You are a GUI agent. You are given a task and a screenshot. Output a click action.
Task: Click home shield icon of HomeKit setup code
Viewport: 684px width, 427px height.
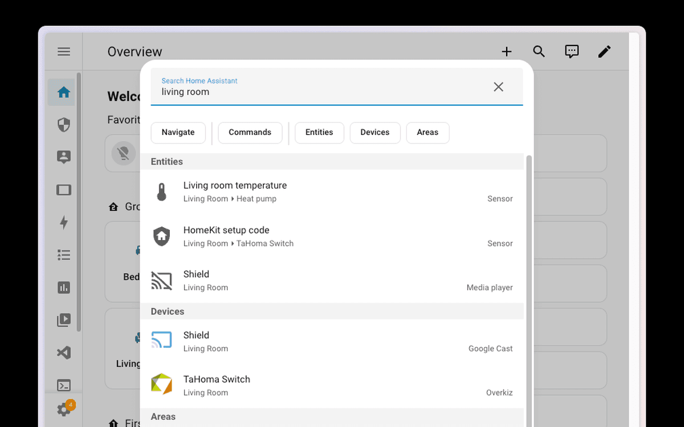162,236
